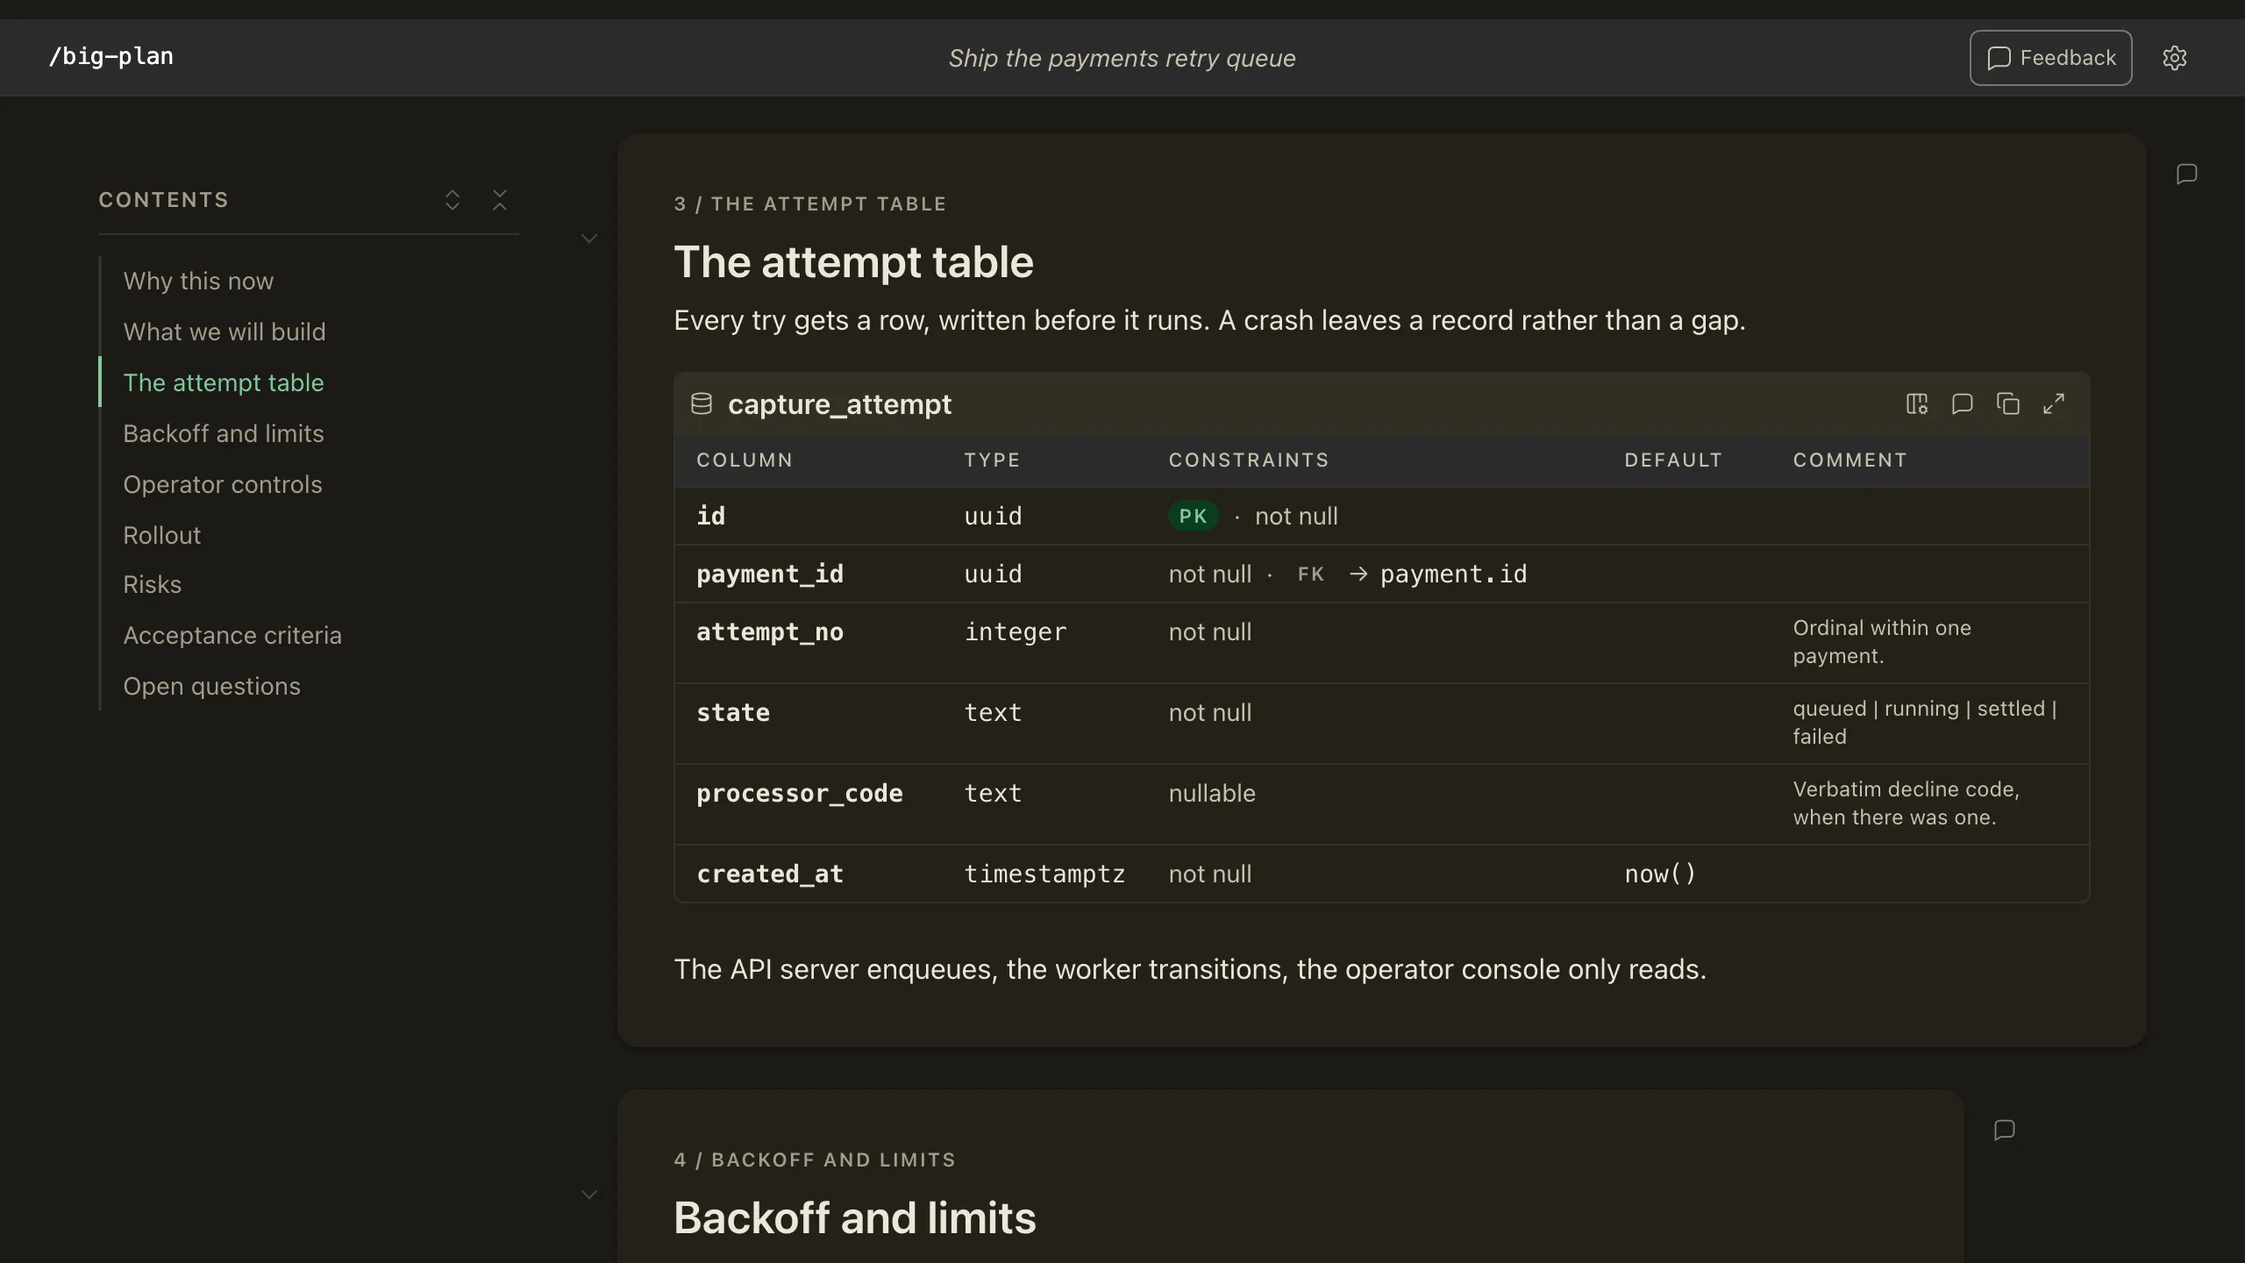This screenshot has height=1263, width=2245.
Task: Collapse Backoff and limits section chevron
Action: pos(589,1195)
